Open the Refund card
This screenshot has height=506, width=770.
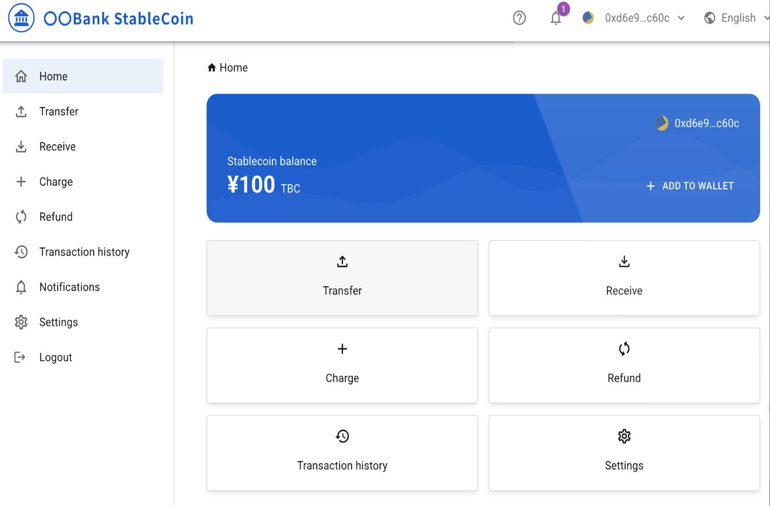coord(624,365)
